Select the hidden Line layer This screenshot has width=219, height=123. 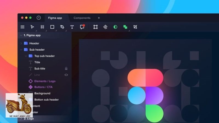tap(37, 75)
